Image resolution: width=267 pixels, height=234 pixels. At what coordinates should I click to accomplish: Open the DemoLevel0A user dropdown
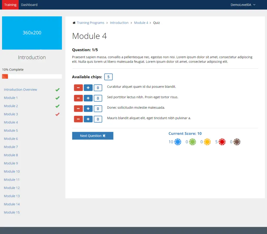click(243, 5)
